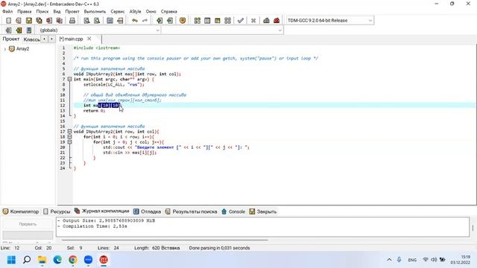This screenshot has height=268, width=477.
Task: Switch to the Ресурсы bottom tab
Action: [57, 211]
